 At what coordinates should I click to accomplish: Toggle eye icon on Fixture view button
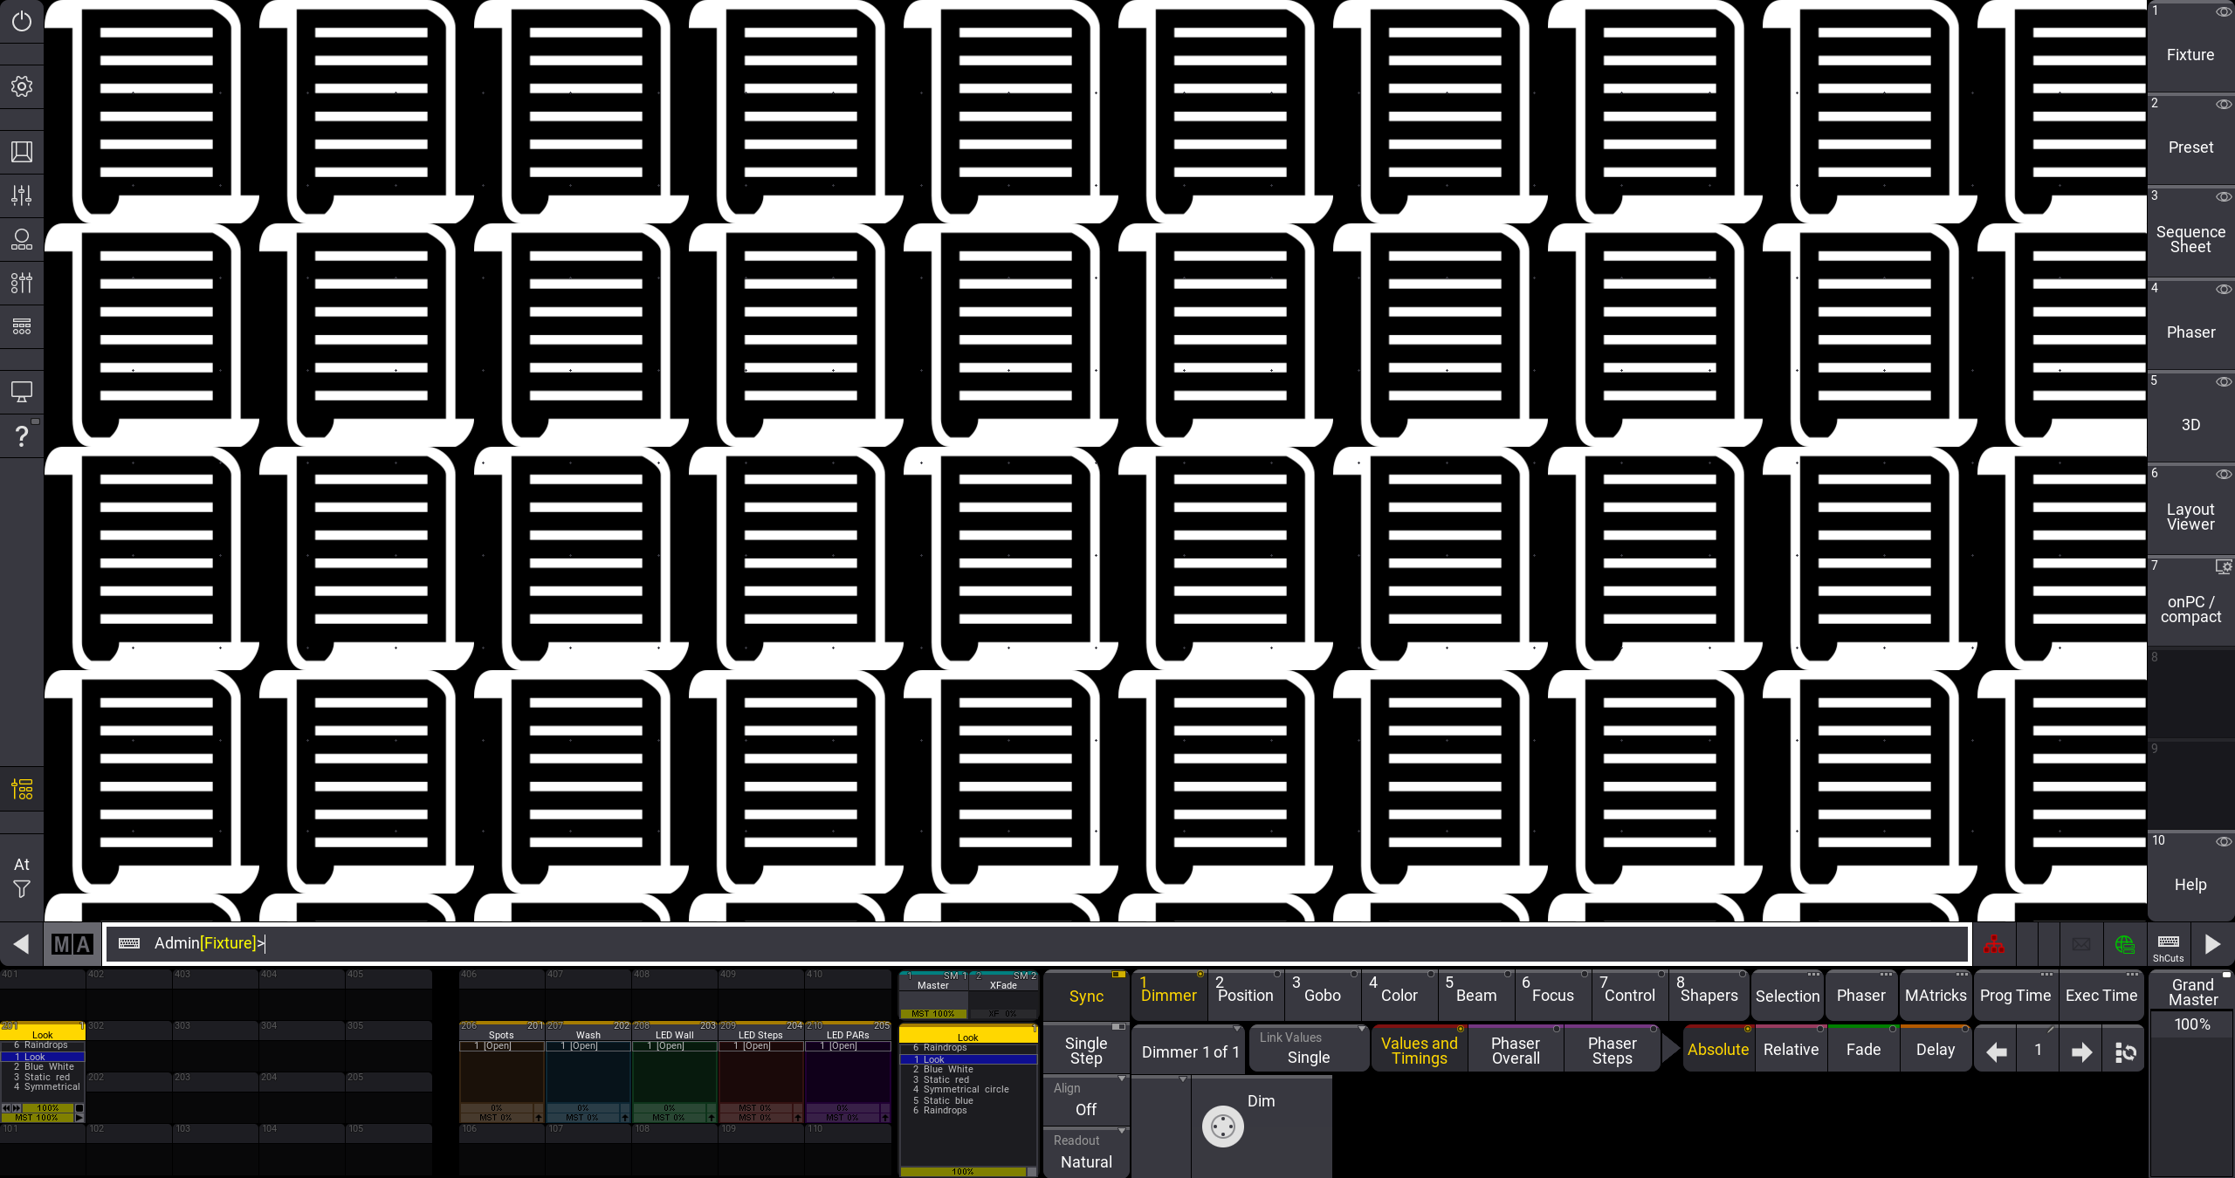(x=2223, y=12)
